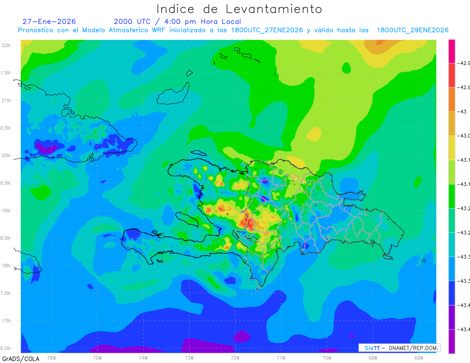Click the "-43.0" color bar value
470x363 pixels.
point(464,136)
